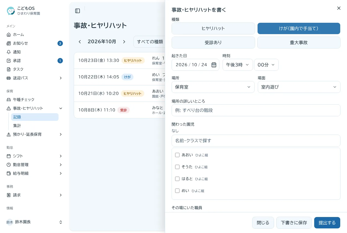Open the 00分 minute dropdown
Screen dimensions: 347x233
(266, 65)
